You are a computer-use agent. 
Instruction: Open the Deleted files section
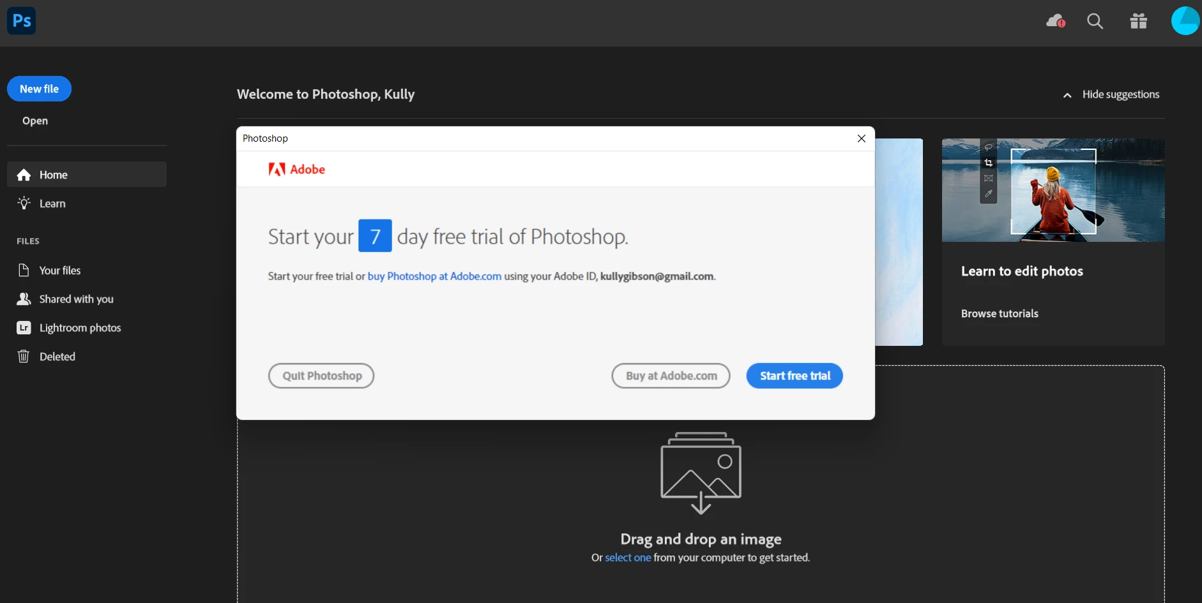point(57,357)
